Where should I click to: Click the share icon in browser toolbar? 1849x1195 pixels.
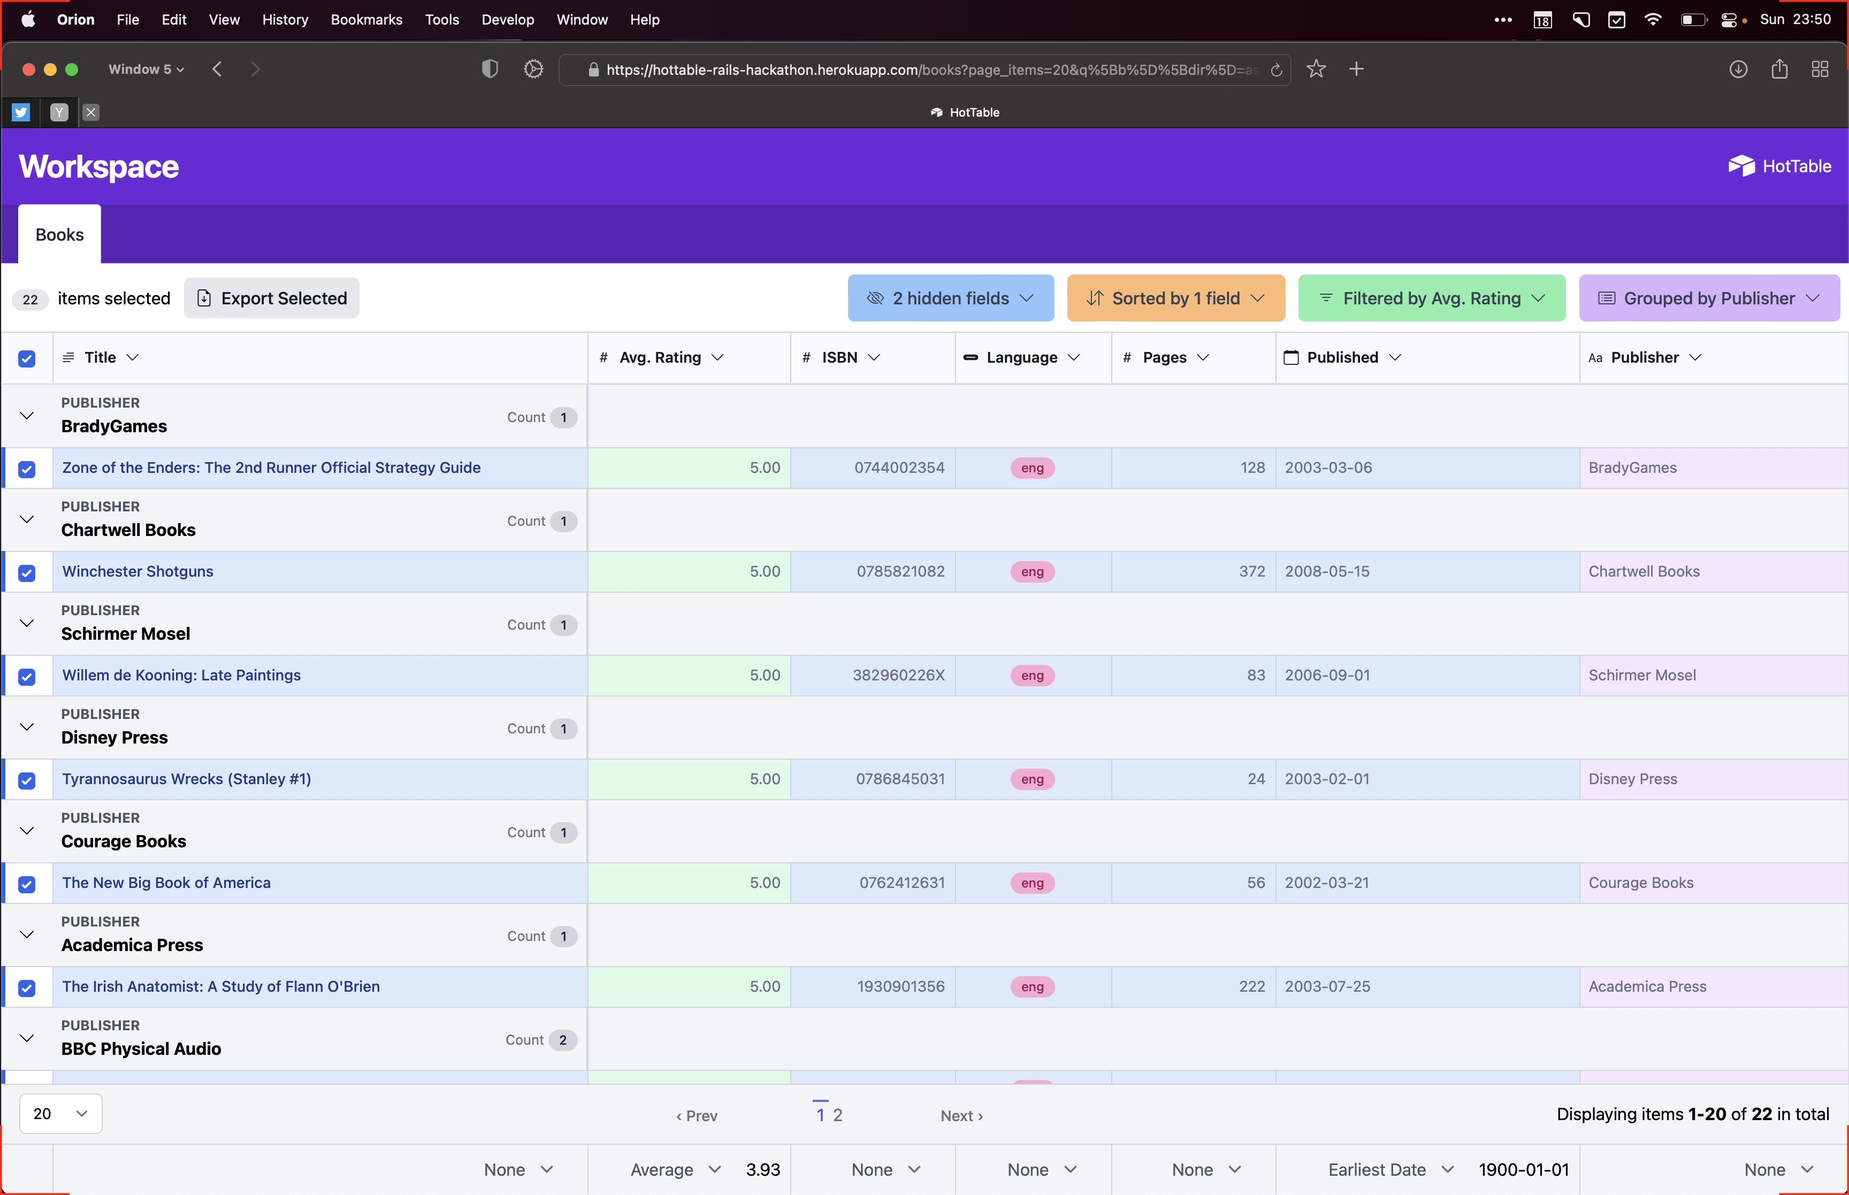point(1779,69)
